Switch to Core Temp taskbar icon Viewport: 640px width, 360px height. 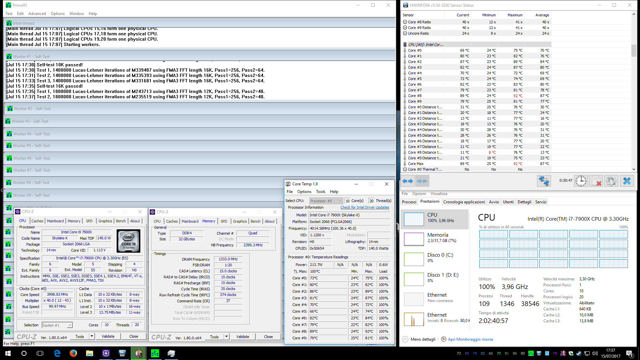click(x=139, y=353)
